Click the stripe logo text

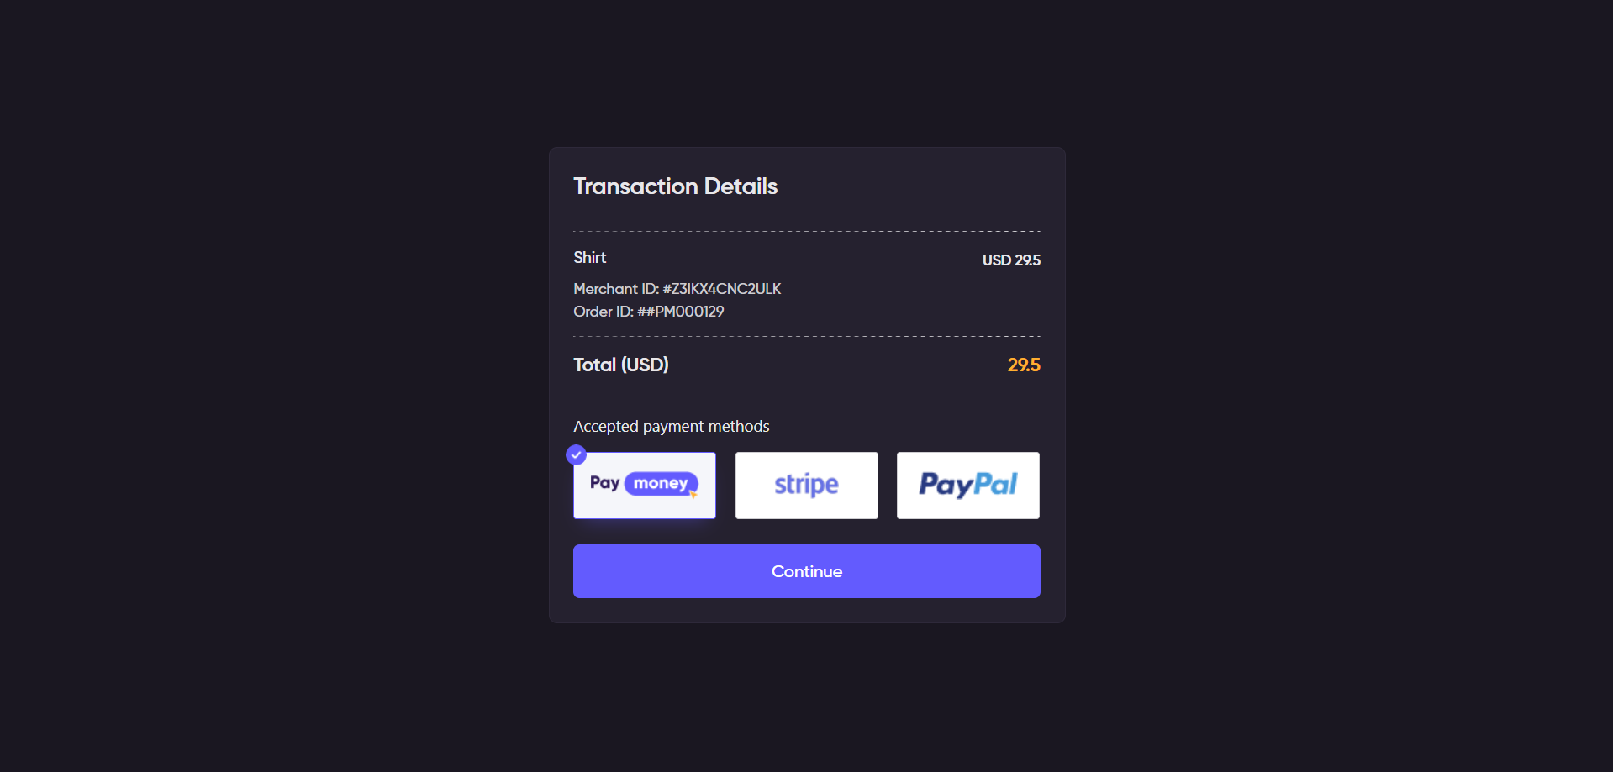807,485
